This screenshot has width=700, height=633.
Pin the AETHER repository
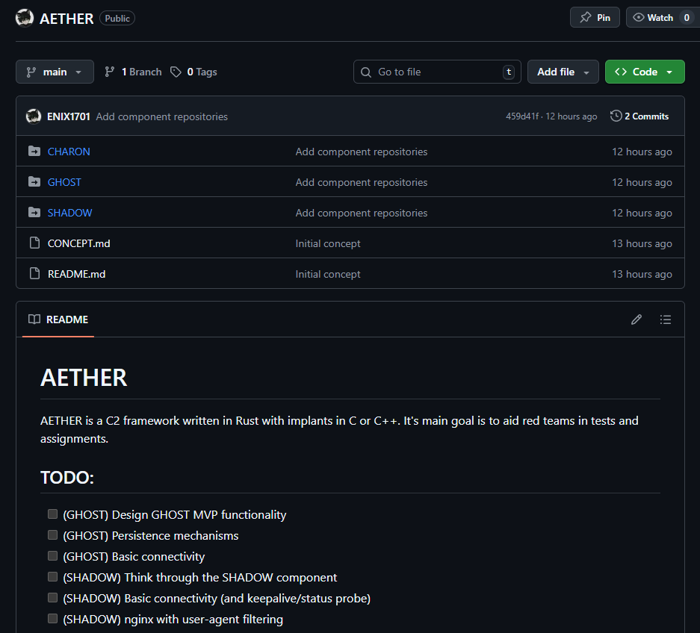(x=595, y=17)
